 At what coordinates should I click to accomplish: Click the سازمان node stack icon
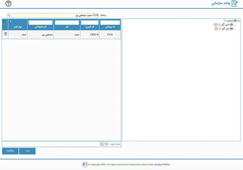tap(235, 21)
